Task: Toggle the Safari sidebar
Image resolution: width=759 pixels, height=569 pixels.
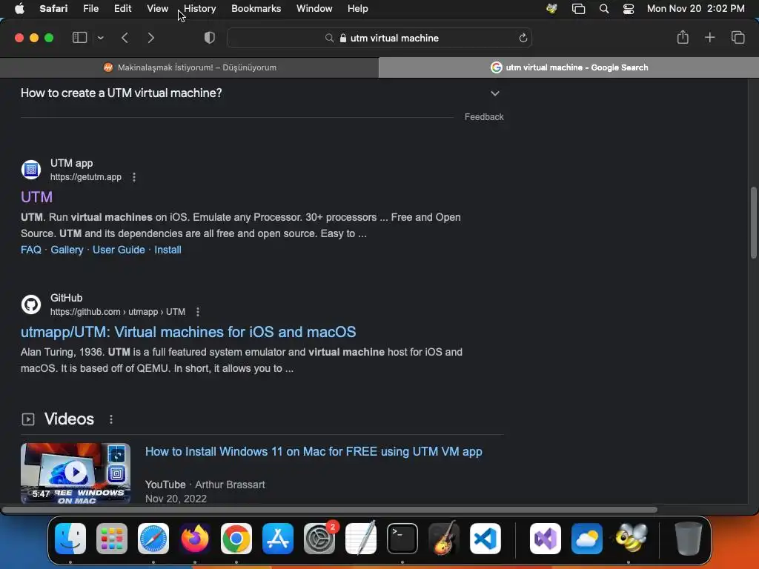Action: tap(79, 38)
